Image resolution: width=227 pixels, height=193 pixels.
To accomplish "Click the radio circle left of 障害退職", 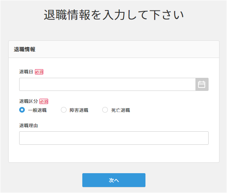I will (x=64, y=110).
